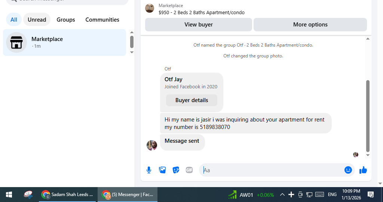Focus the Aa message input field
The height and width of the screenshot is (202, 383).
click(x=272, y=170)
